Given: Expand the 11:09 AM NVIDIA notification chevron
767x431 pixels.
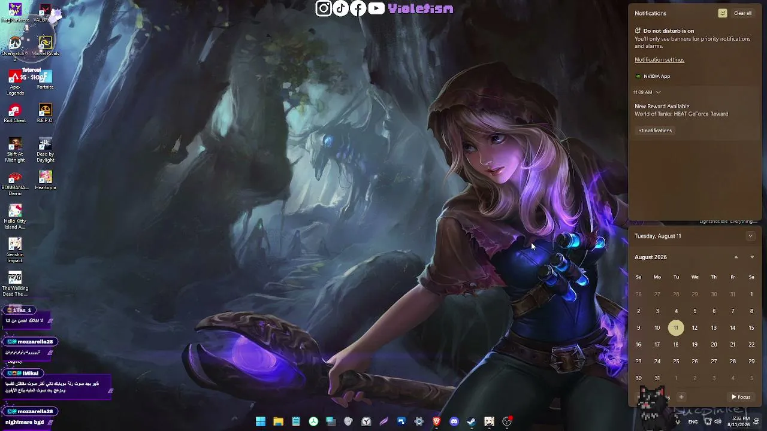Looking at the screenshot, I should (658, 92).
